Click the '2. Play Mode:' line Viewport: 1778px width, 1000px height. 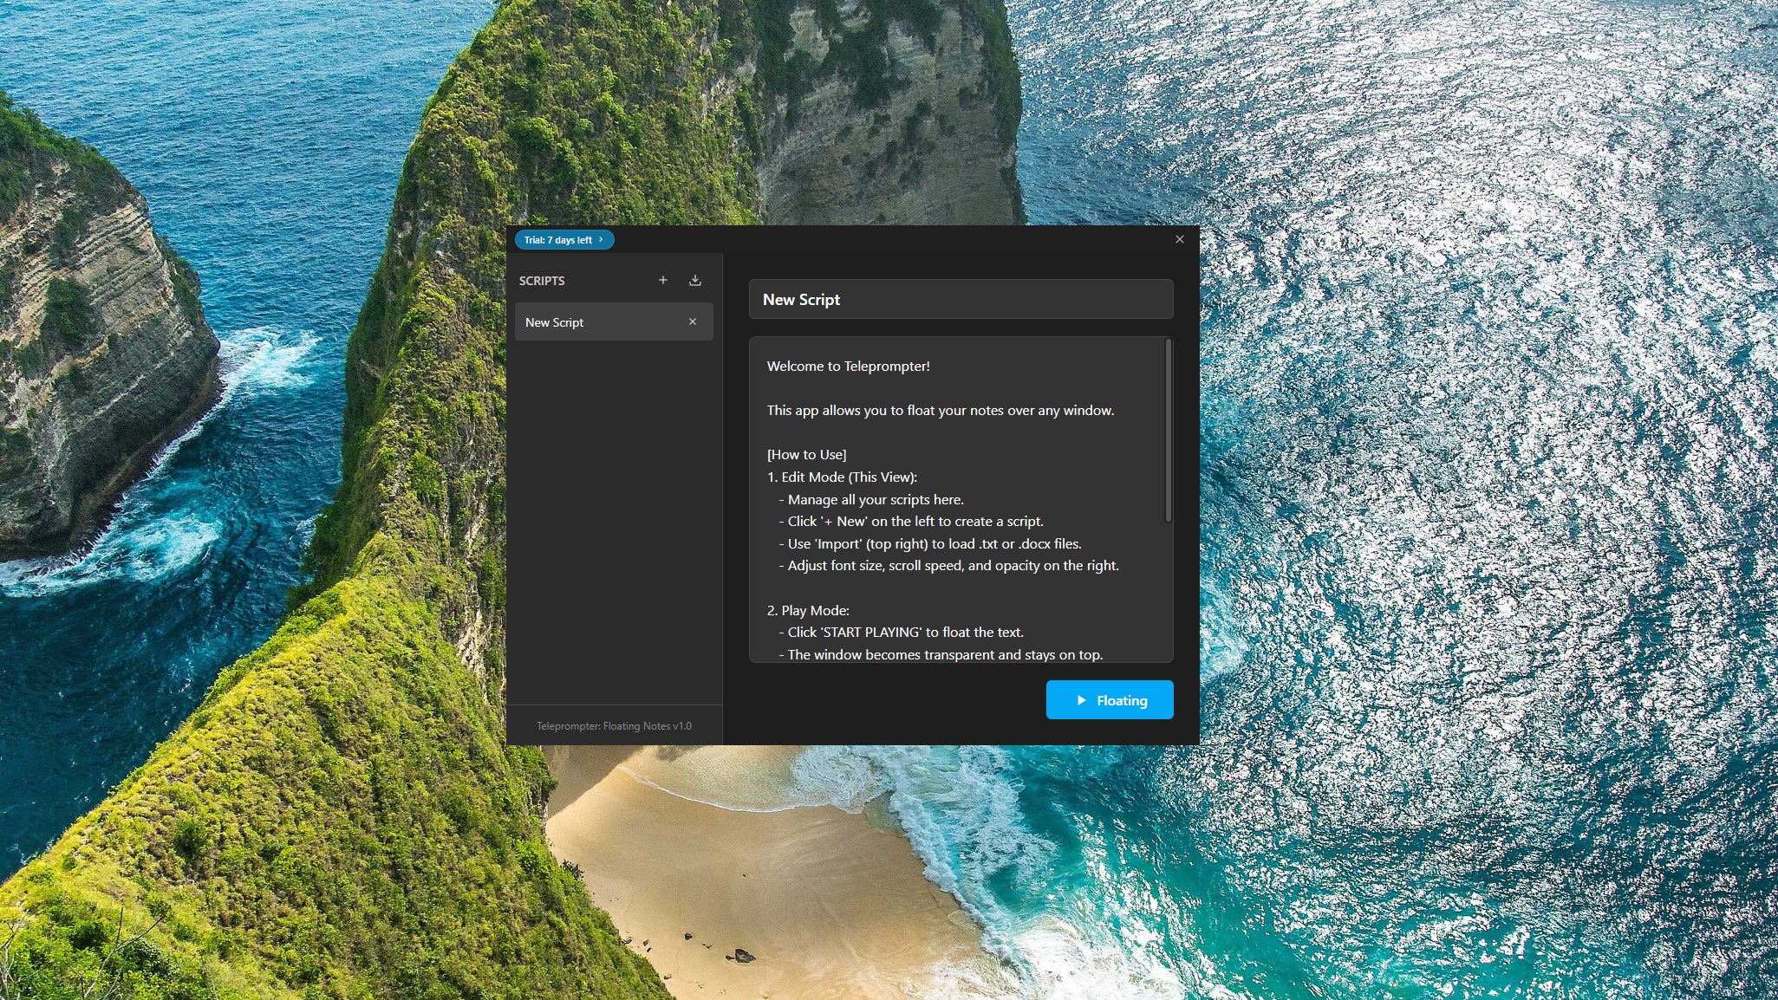pos(808,611)
